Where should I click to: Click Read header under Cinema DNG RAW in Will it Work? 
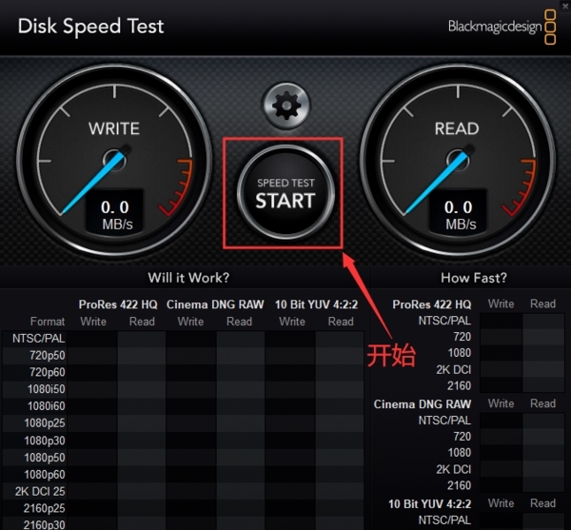point(239,322)
